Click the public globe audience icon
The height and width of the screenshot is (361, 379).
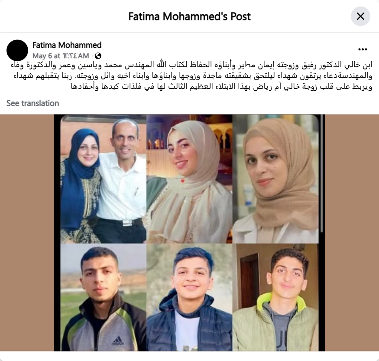coord(98,56)
